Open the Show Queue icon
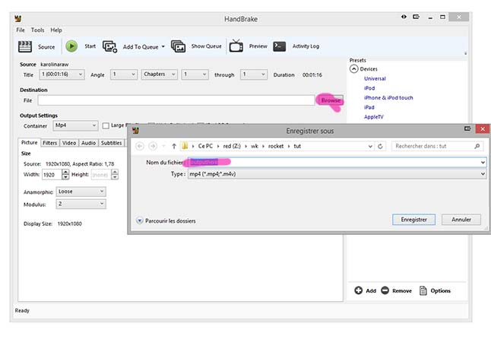Viewport: 491px width, 352px height. point(178,46)
